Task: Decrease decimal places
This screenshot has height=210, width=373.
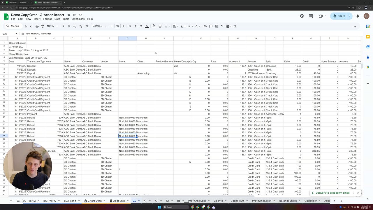Action: coord(75,26)
